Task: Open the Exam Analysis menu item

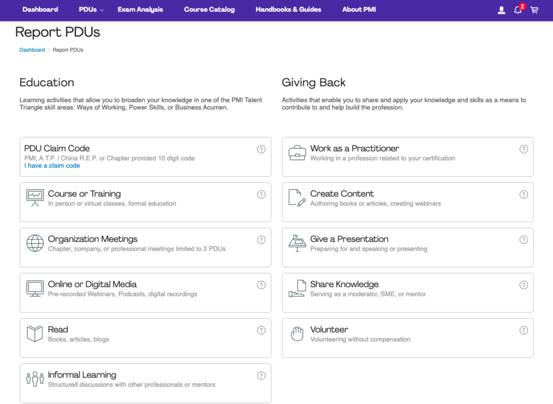Action: point(140,10)
